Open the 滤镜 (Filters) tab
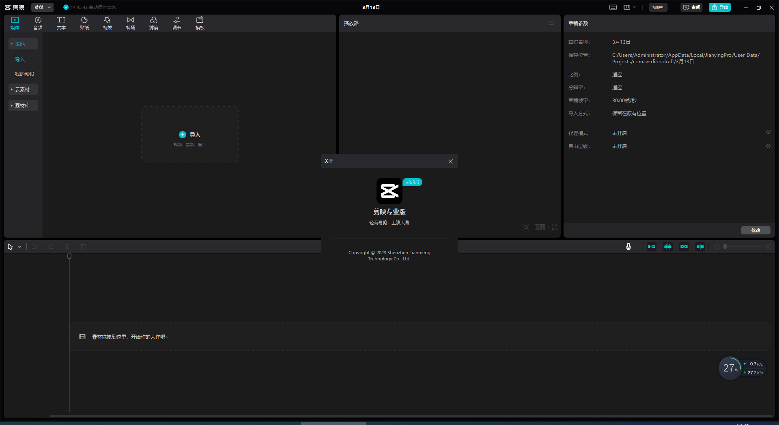The image size is (779, 425). pos(154,23)
